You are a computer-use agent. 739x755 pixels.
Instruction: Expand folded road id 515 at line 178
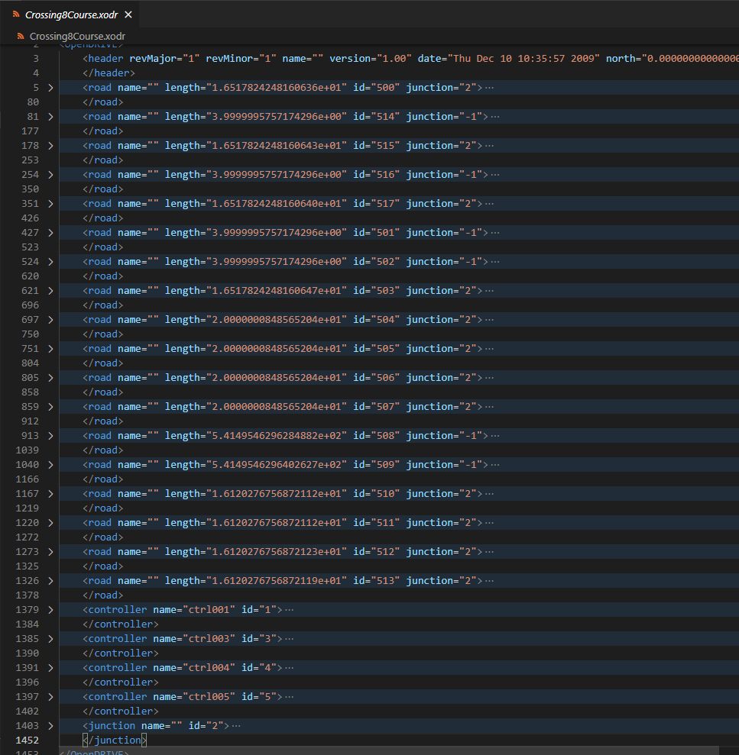click(50, 145)
